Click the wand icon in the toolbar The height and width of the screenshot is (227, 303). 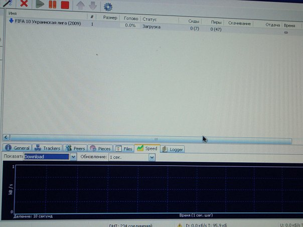pyautogui.click(x=8, y=3)
